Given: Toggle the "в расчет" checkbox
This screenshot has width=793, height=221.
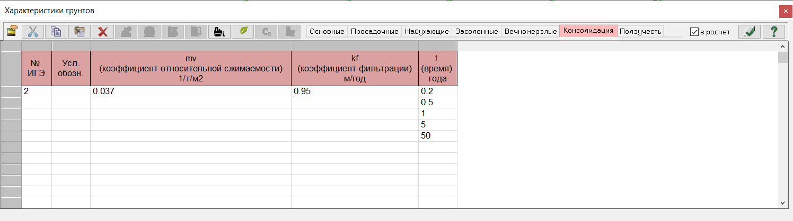Looking at the screenshot, I should pyautogui.click(x=694, y=32).
